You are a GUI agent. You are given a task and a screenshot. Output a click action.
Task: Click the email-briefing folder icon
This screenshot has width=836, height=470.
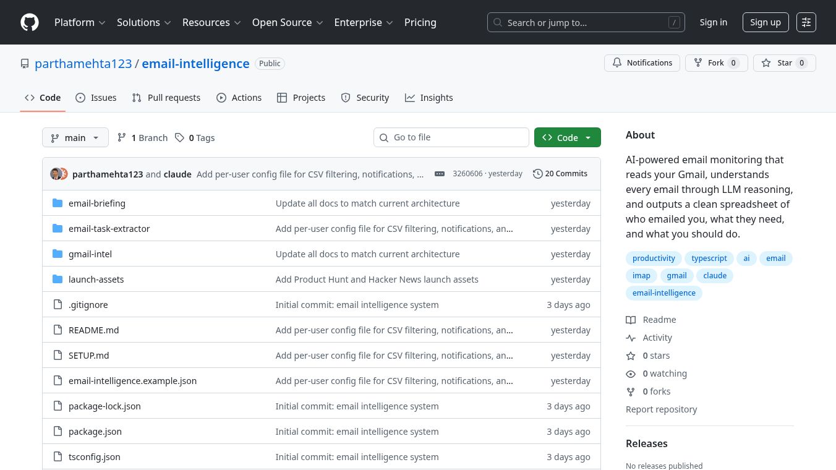pos(58,203)
